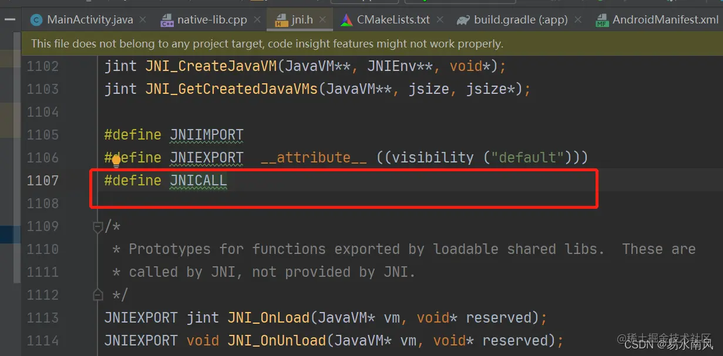Click the JNI_OnLoad function name
723x356 pixels.
click(x=268, y=318)
